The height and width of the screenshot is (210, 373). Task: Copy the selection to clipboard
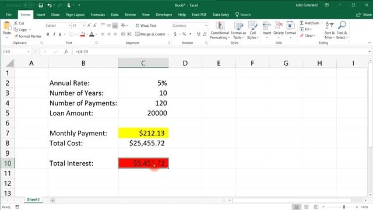pyautogui.click(x=20, y=30)
